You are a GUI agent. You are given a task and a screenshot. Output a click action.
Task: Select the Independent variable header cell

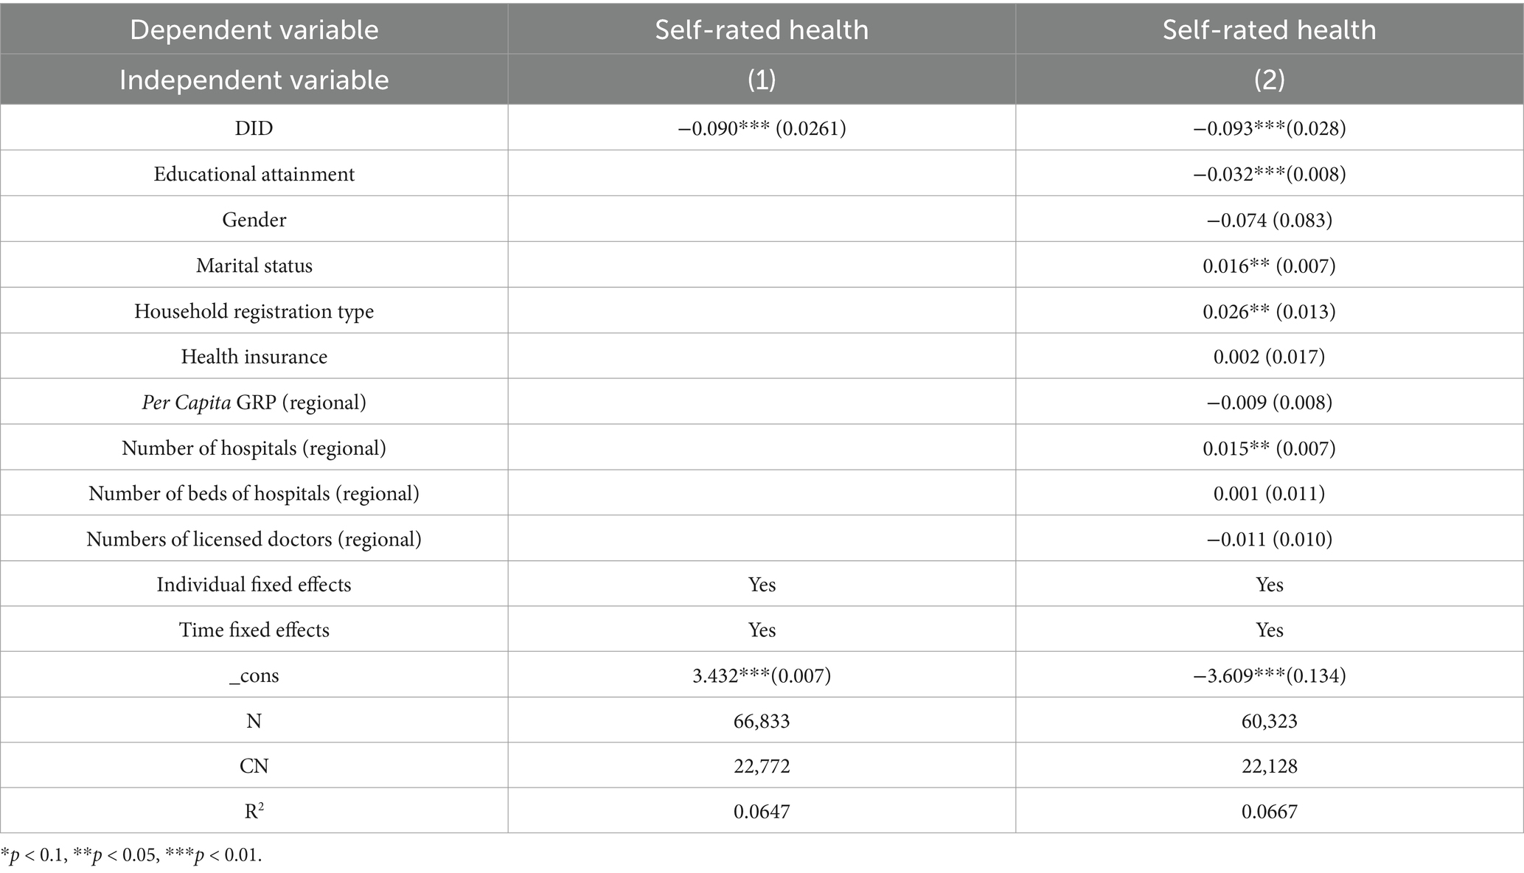click(254, 79)
